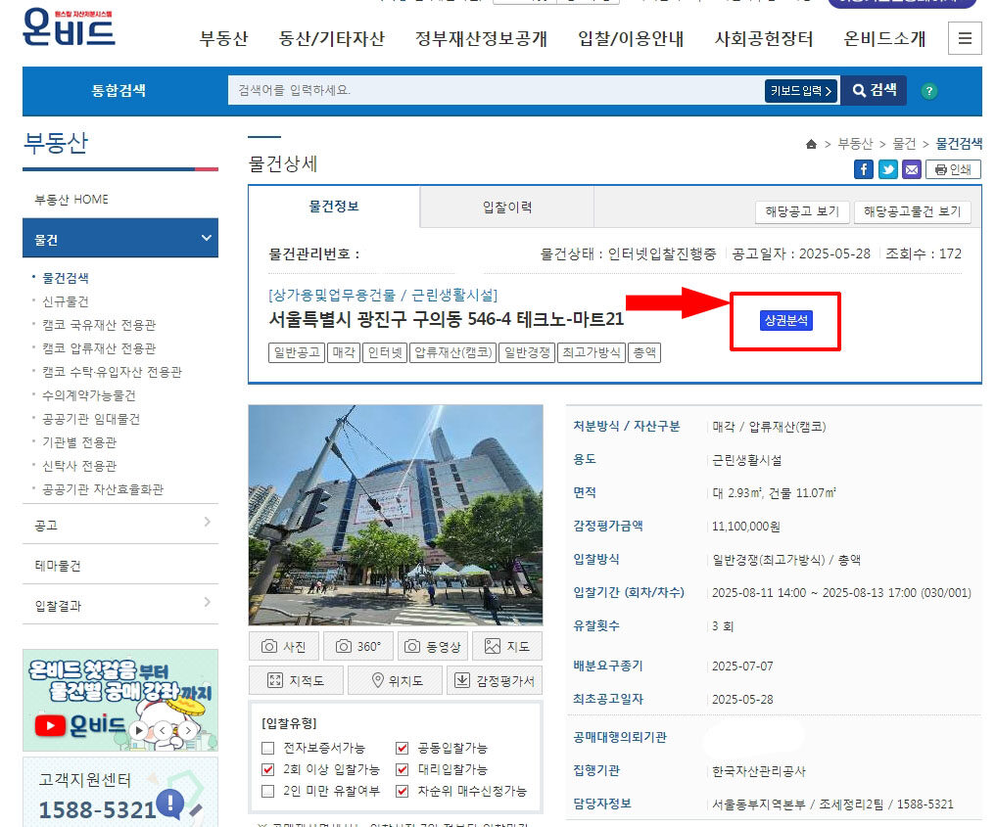Open the 기관별 전용관 sidebar link
The height and width of the screenshot is (827, 996).
(x=79, y=441)
